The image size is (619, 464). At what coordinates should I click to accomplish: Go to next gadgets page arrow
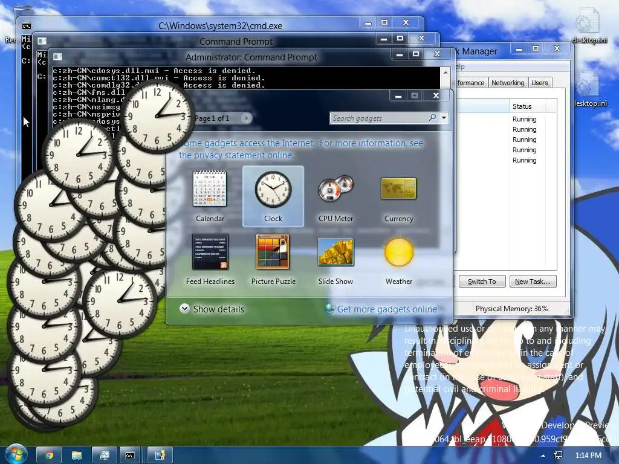[246, 118]
